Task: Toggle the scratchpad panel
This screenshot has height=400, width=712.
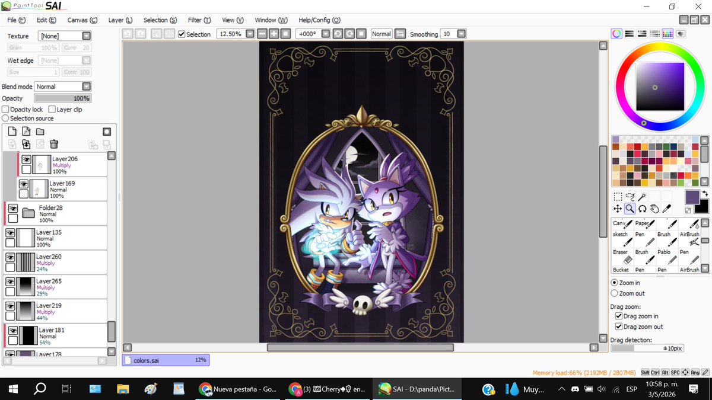Action: click(680, 34)
